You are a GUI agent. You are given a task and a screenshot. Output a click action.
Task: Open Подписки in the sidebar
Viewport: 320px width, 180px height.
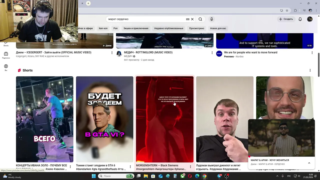pyautogui.click(x=6, y=55)
